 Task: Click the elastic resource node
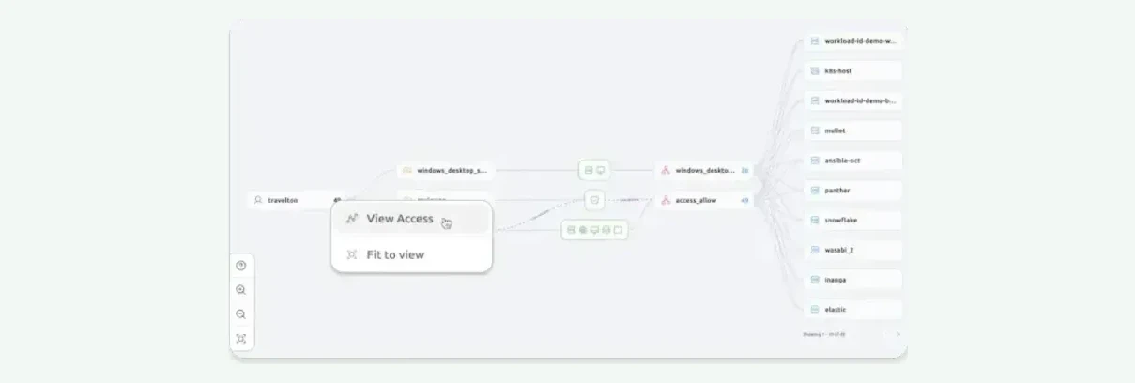coord(853,310)
